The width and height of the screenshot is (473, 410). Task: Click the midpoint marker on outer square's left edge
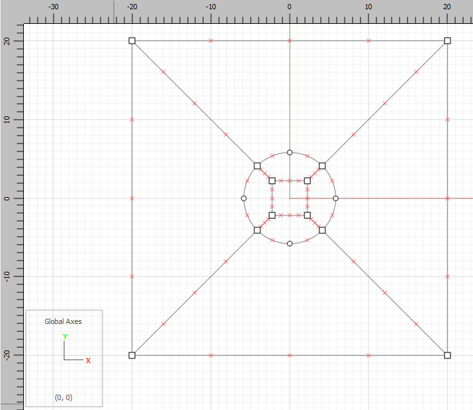132,198
